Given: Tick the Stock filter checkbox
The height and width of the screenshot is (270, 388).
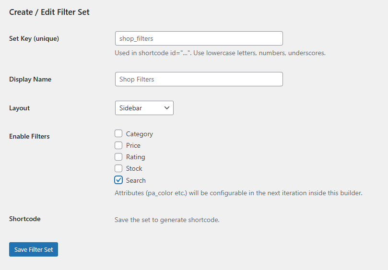Looking at the screenshot, I should click(x=118, y=168).
